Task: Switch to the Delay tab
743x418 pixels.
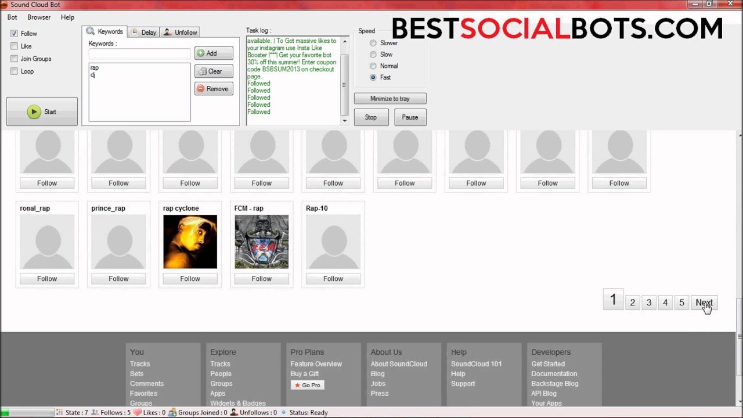Action: pyautogui.click(x=143, y=33)
